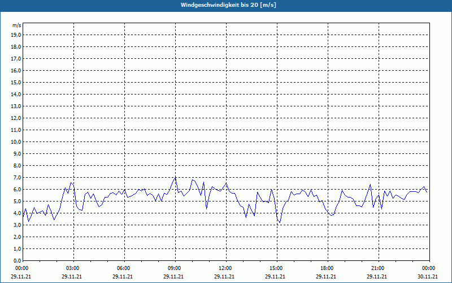Image resolution: width=452 pixels, height=283 pixels.
Task: Click the "29.11.21" date under 12:00
Action: click(x=224, y=277)
